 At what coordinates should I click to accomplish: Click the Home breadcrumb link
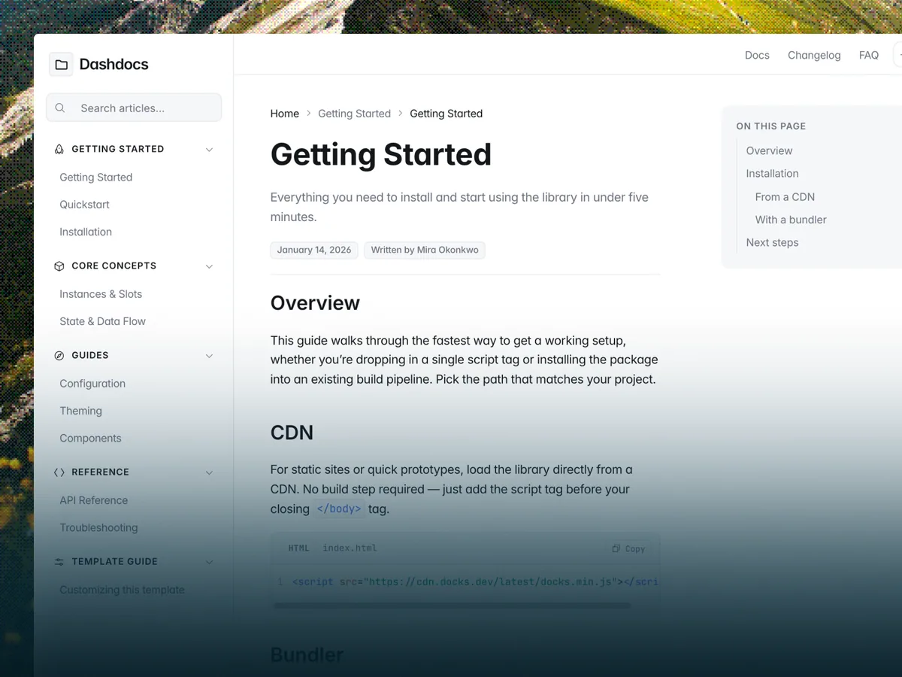(x=285, y=114)
